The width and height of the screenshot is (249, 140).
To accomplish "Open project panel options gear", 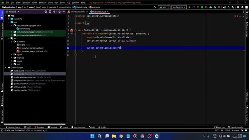I will [60, 12].
